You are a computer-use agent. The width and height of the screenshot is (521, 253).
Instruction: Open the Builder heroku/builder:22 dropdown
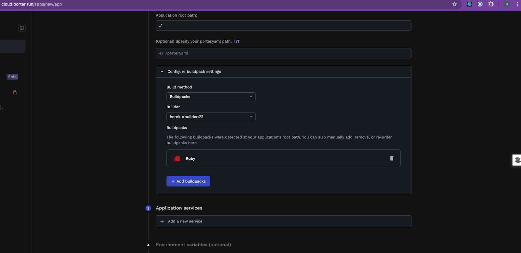(211, 116)
